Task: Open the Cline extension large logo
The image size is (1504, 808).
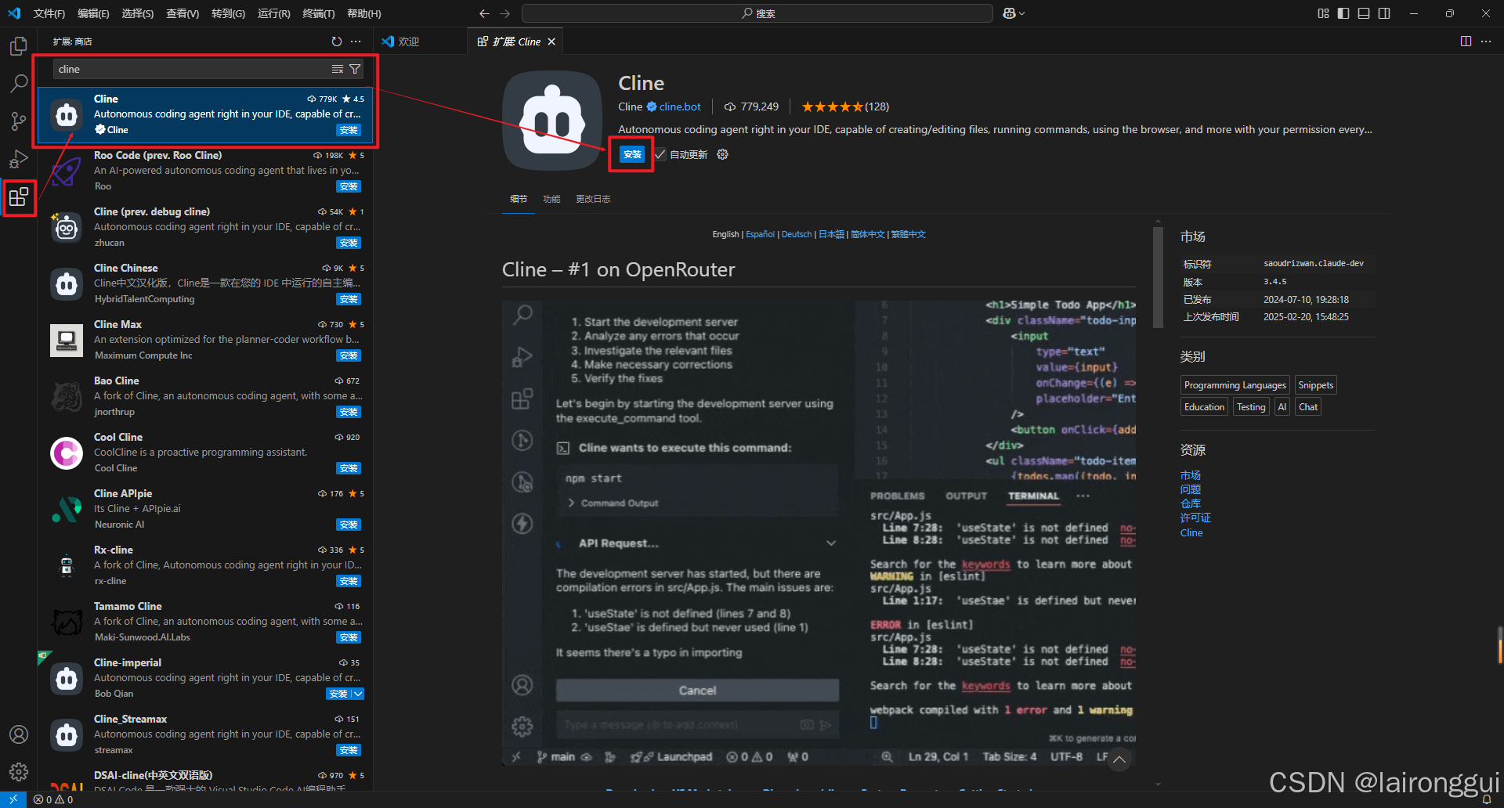Action: (x=552, y=121)
